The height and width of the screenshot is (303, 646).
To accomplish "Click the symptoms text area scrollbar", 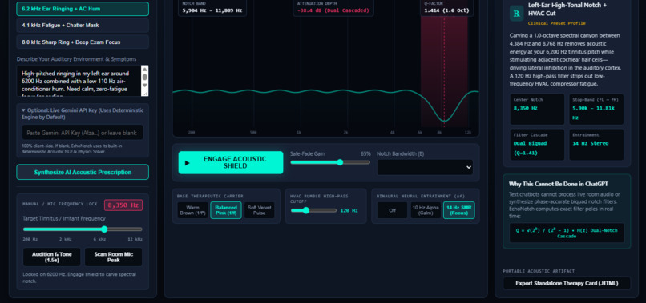I will point(144,78).
